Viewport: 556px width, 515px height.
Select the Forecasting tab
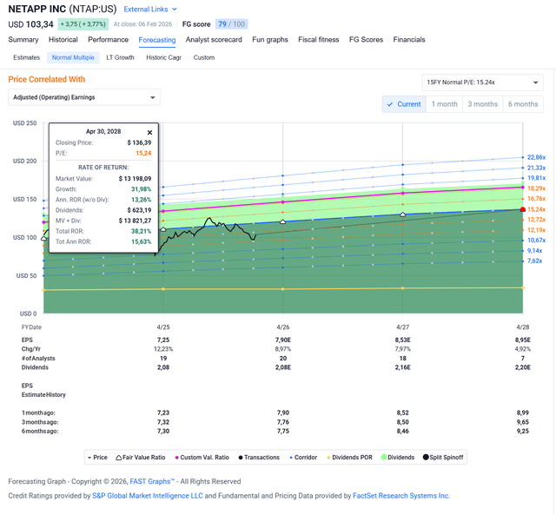tap(157, 40)
